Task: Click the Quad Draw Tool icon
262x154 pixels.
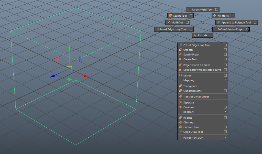Action: 180,131
